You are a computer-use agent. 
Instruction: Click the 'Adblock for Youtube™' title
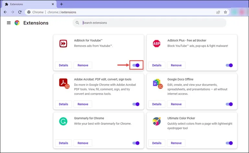(88, 40)
